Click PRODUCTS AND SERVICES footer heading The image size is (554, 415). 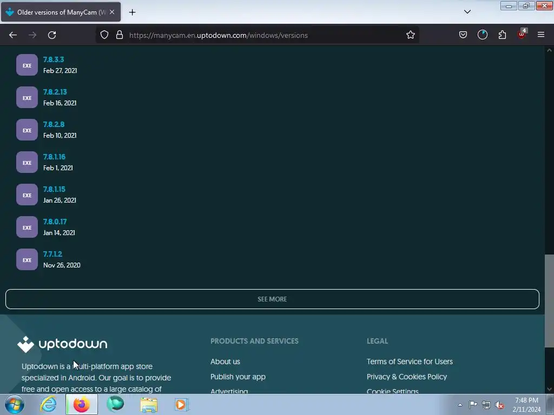[x=254, y=341]
